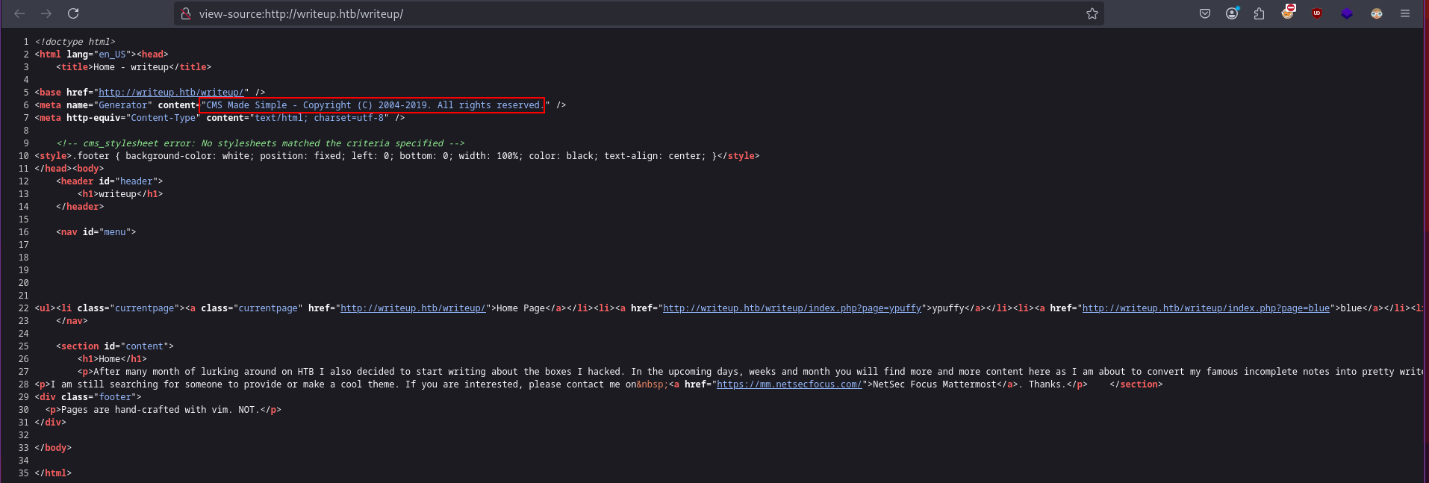
Task: Focus the view-source URL address bar
Action: (x=638, y=13)
